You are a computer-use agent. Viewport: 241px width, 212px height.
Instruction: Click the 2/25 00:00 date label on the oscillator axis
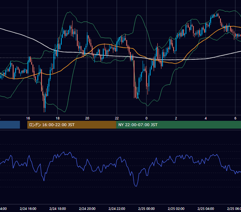(x=146, y=208)
